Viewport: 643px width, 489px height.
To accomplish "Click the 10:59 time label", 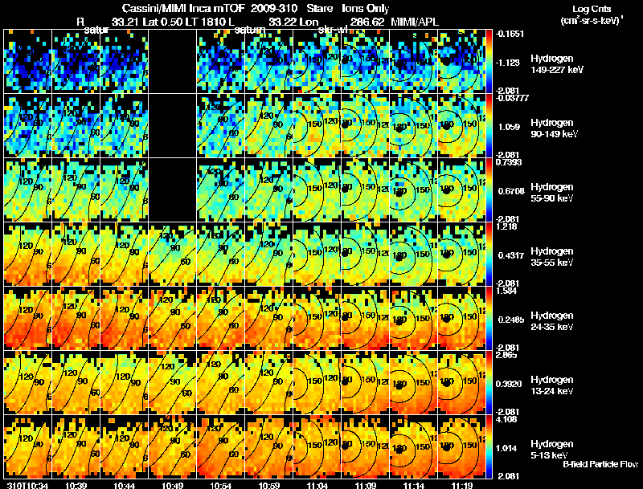I will [x=269, y=485].
